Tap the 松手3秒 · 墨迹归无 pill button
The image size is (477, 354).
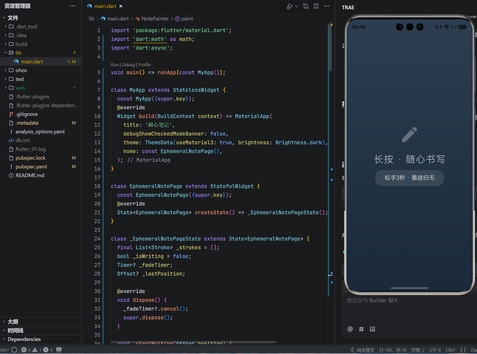pyautogui.click(x=409, y=178)
